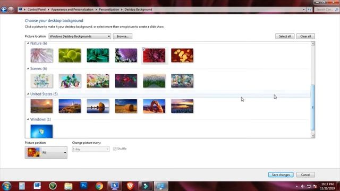Open the Windows Start menu orb

click(x=6, y=186)
